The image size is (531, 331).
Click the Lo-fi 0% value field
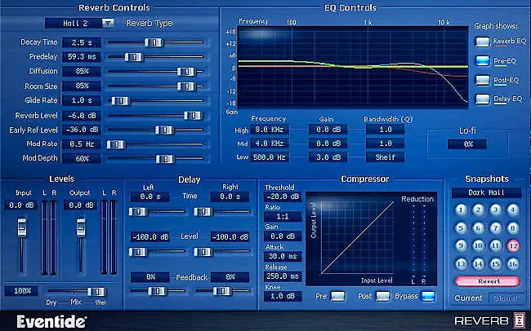tap(467, 144)
